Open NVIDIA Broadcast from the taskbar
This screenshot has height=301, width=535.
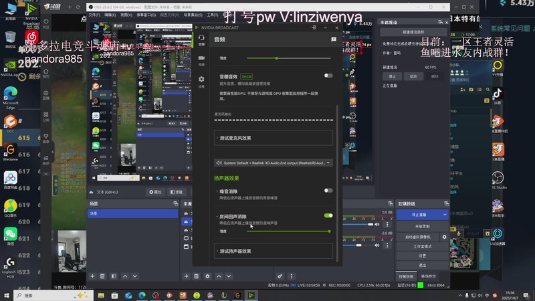click(251, 295)
